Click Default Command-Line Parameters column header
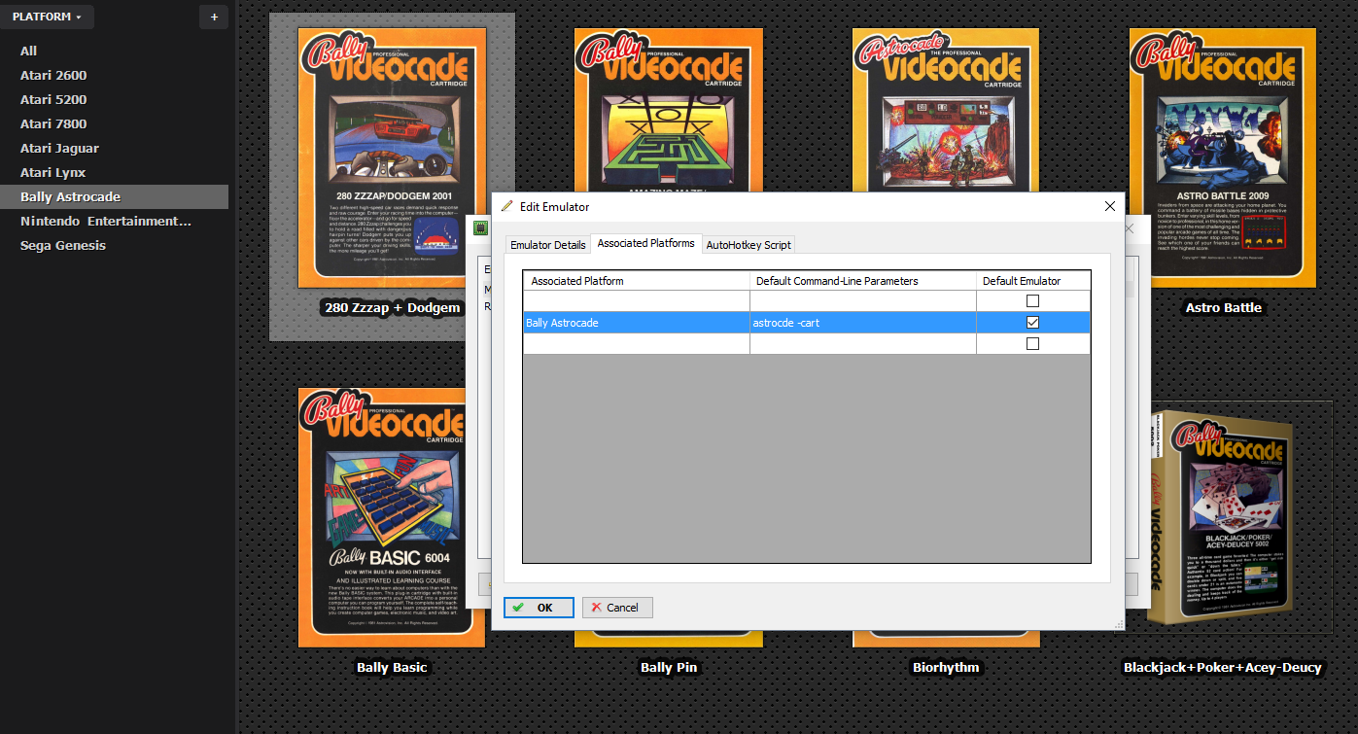Image resolution: width=1358 pixels, height=734 pixels. pos(863,281)
